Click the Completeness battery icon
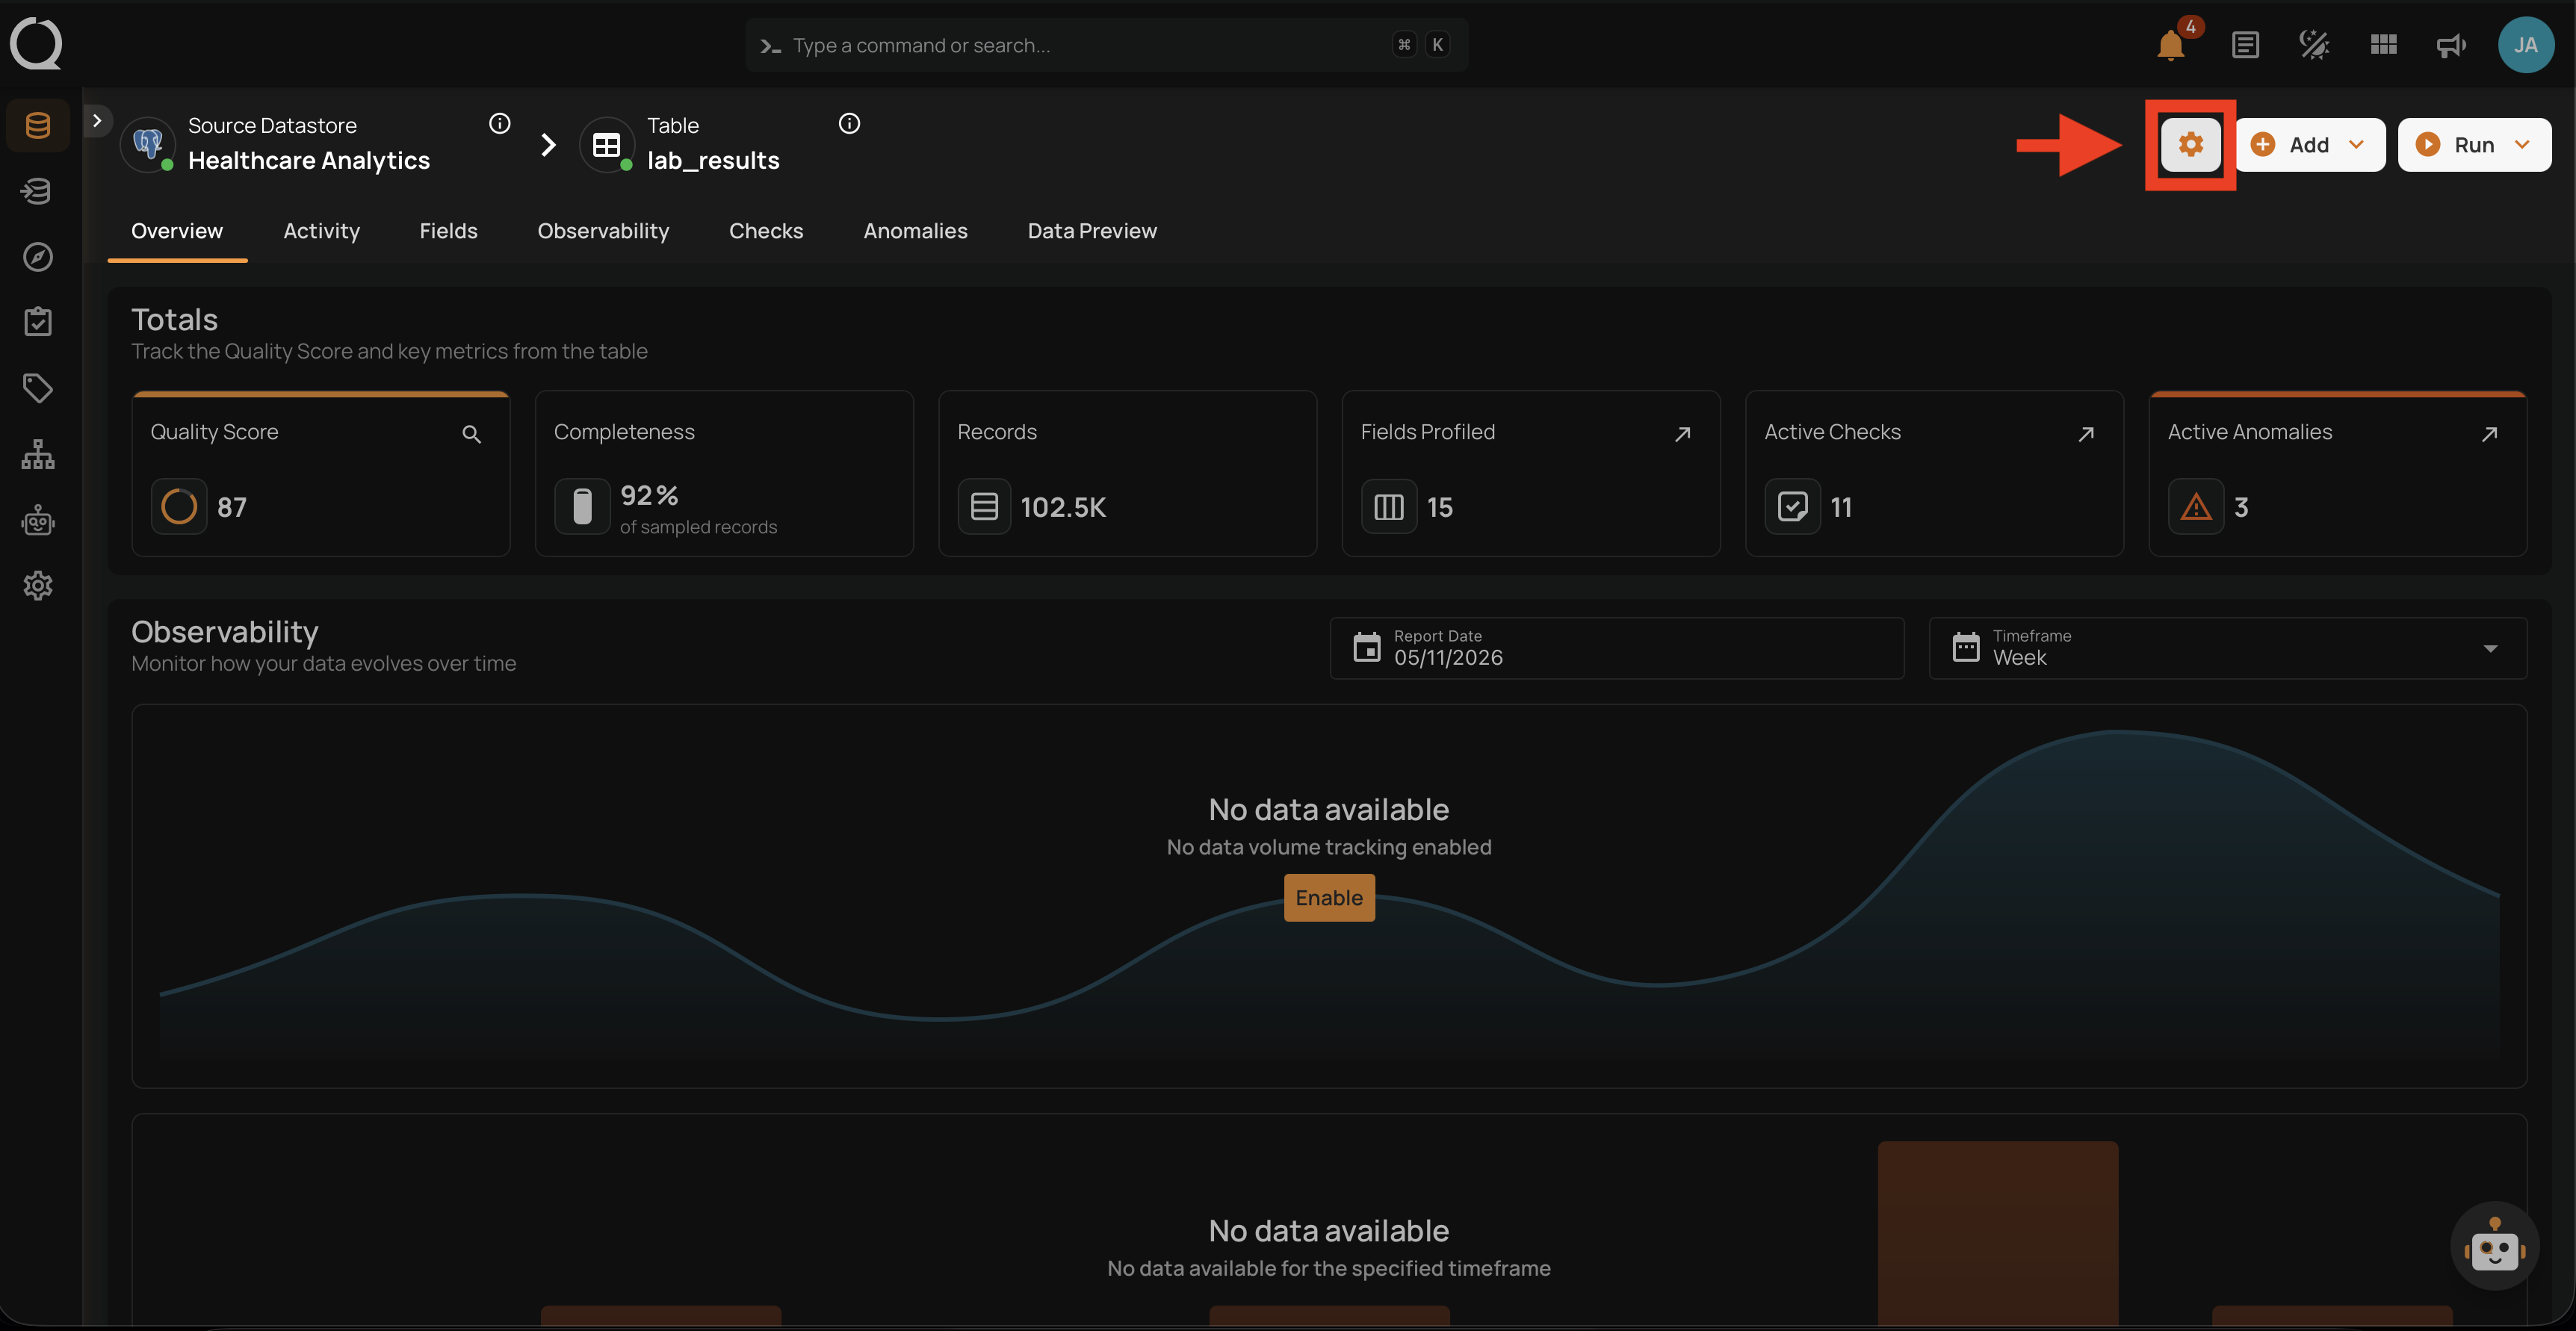 (x=582, y=507)
